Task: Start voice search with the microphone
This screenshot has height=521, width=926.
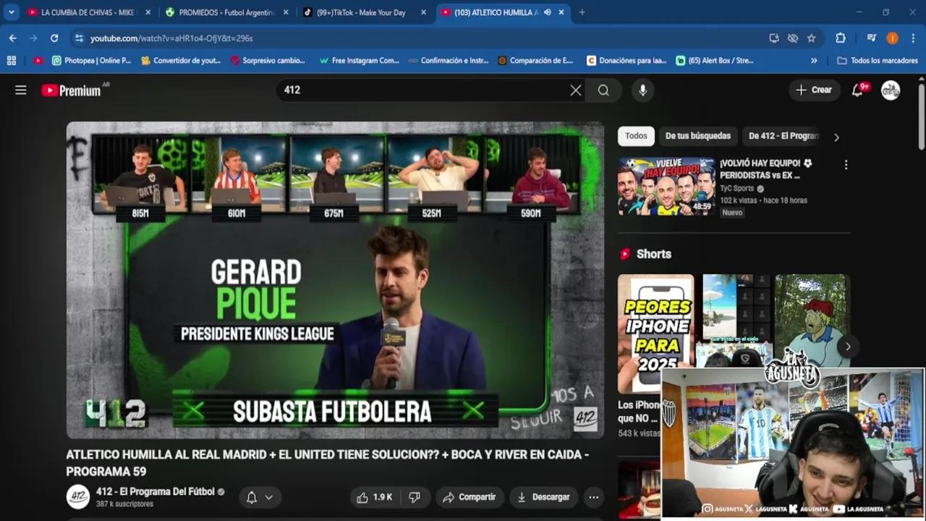Action: [x=642, y=90]
